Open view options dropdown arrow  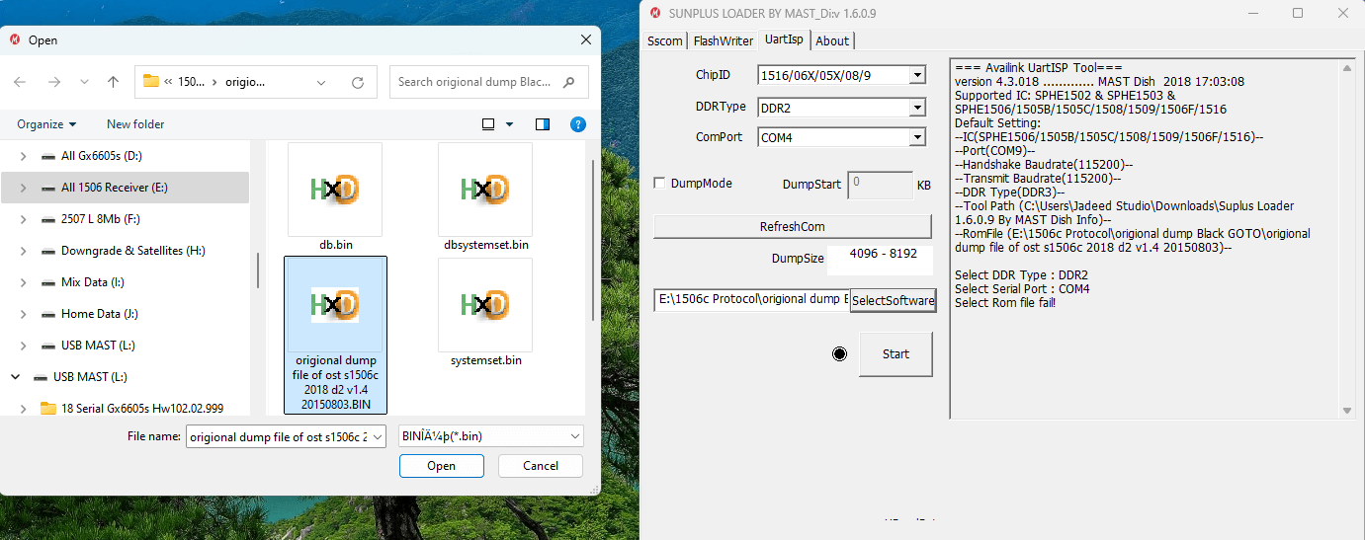[510, 124]
